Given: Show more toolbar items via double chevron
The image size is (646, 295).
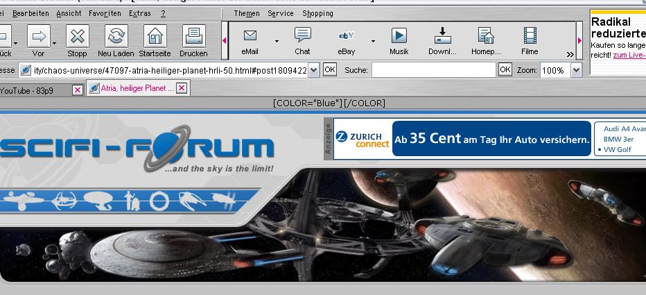Looking at the screenshot, I should (x=570, y=54).
